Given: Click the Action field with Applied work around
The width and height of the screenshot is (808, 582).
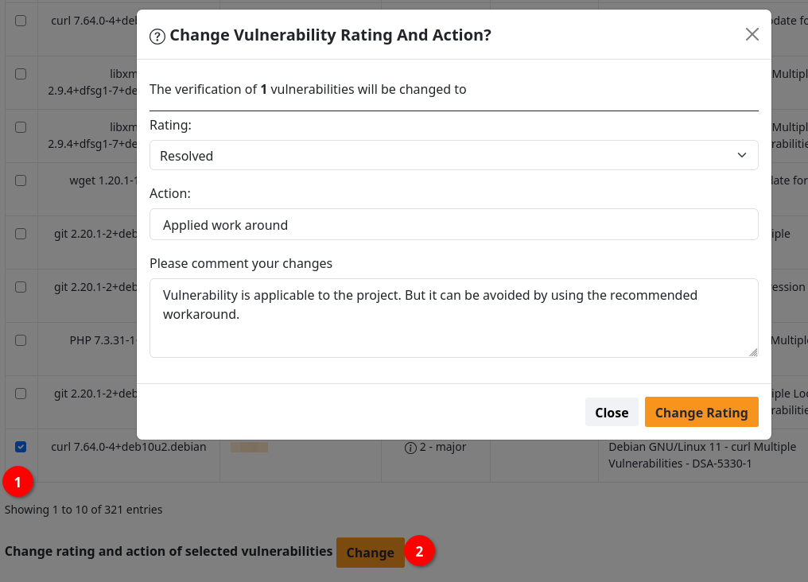Looking at the screenshot, I should click(x=453, y=225).
